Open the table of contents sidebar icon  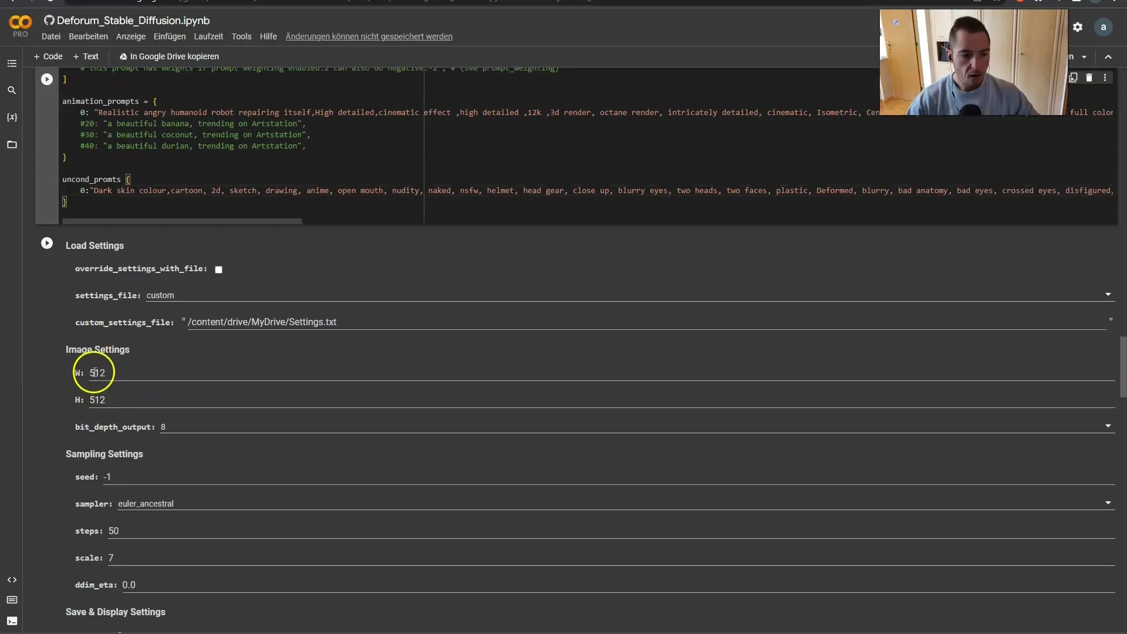pyautogui.click(x=12, y=63)
